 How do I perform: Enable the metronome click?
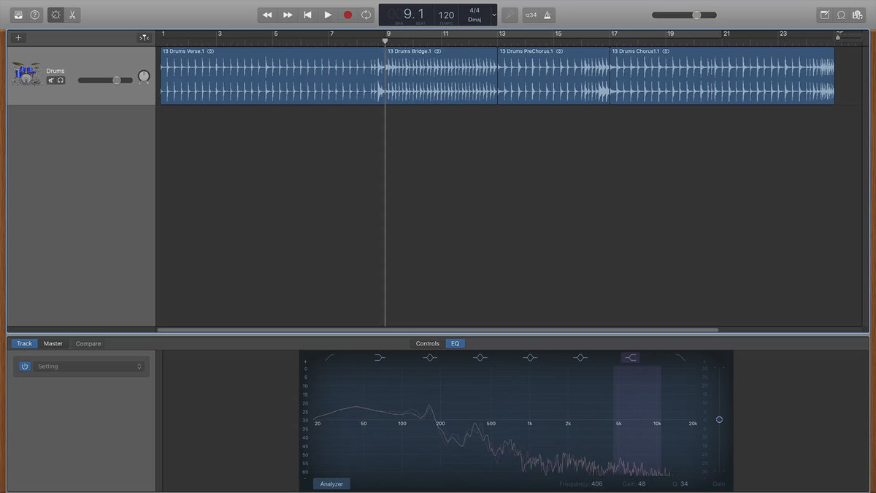(x=547, y=15)
